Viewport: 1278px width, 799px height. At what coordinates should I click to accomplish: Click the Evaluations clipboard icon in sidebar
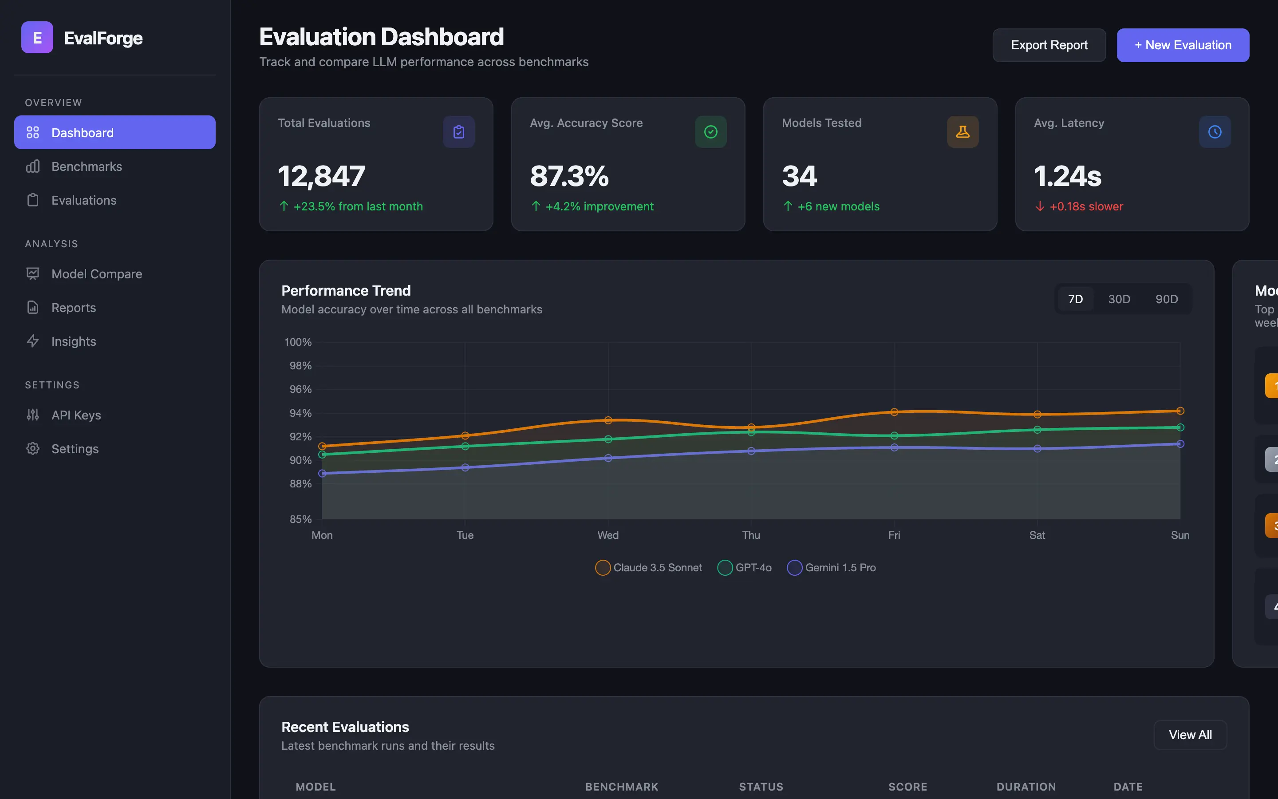33,200
